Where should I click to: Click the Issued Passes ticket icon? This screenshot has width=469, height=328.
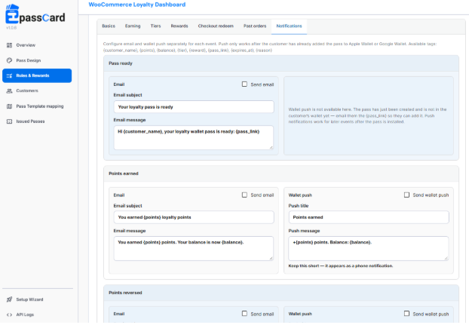tap(9, 121)
